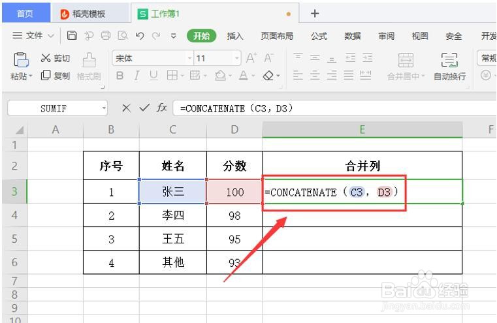This screenshot has height=323, width=497.
Task: Open the font size 11 dropdown
Action: (x=236, y=58)
